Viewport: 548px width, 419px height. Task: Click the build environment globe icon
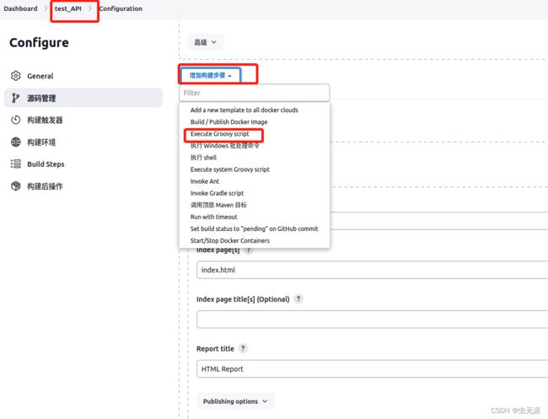(x=16, y=142)
